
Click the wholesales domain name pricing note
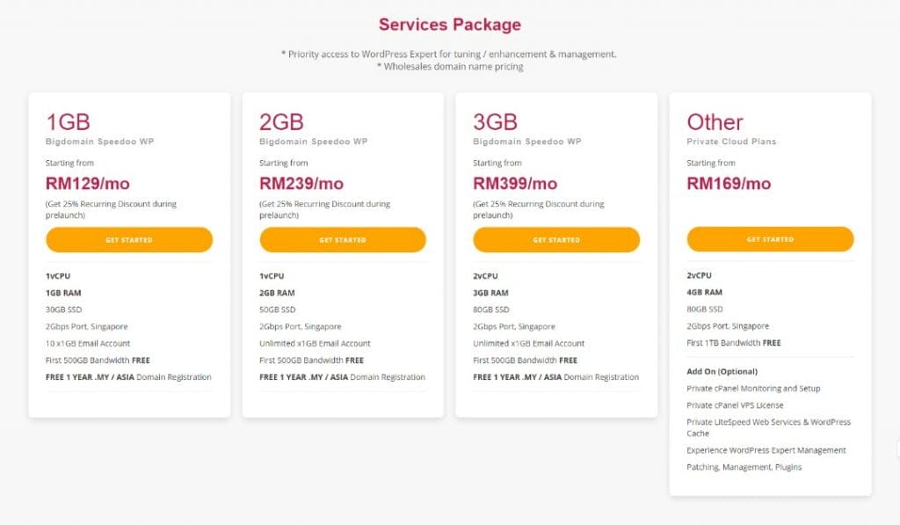(450, 67)
